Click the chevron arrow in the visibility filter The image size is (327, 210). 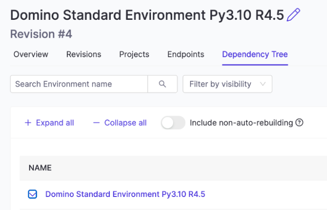tap(263, 84)
